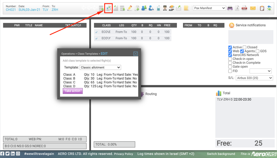Viewport: 277px width, 158px height.
Task: Open the Template 'Classic allotment' dropdown
Action: (100, 67)
